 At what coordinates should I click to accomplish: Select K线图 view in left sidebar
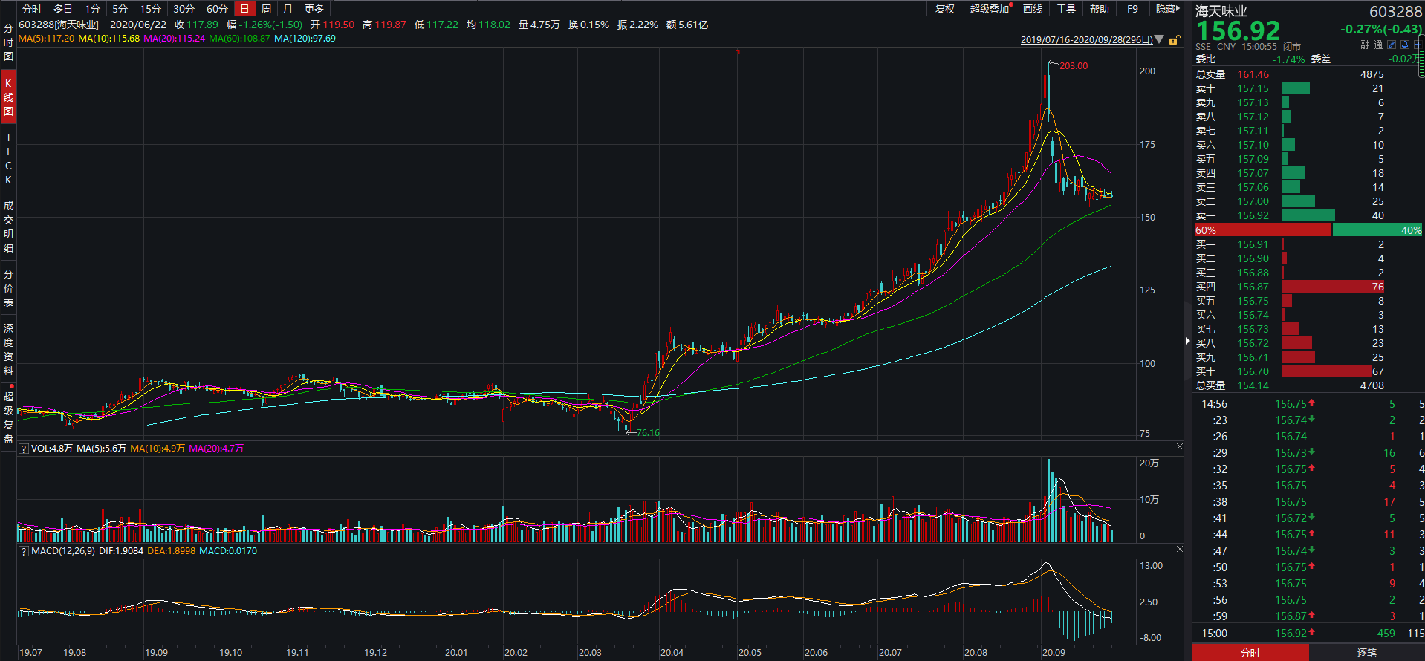[8, 98]
